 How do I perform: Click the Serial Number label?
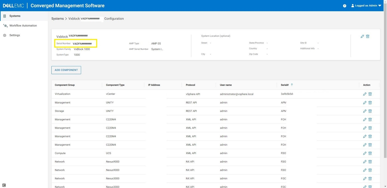click(x=63, y=43)
